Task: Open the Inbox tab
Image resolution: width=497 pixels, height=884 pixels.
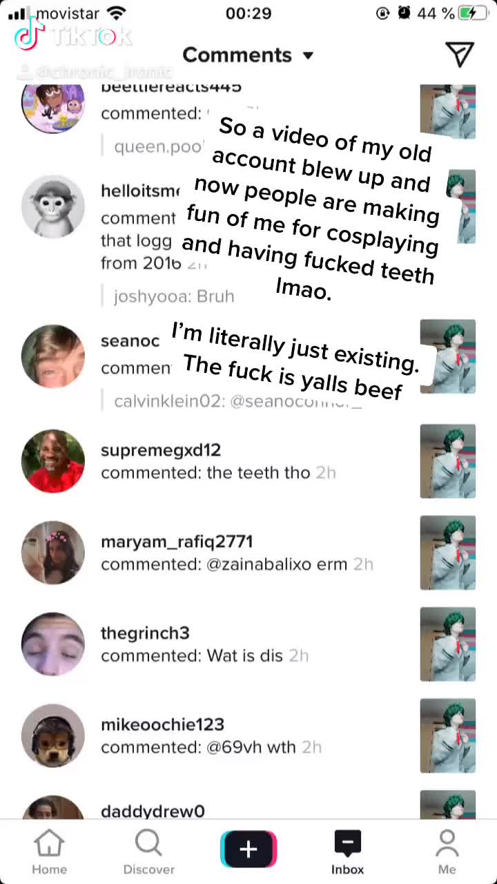Action: [x=348, y=852]
